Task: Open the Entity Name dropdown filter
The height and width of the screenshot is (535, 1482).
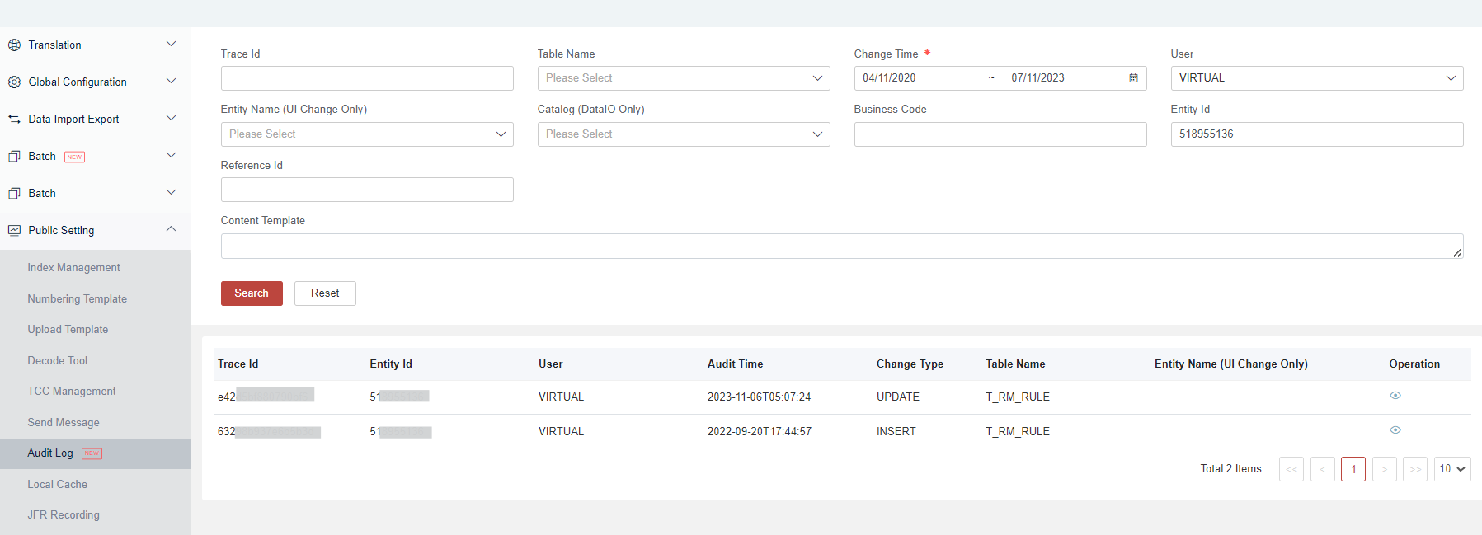Action: (366, 134)
